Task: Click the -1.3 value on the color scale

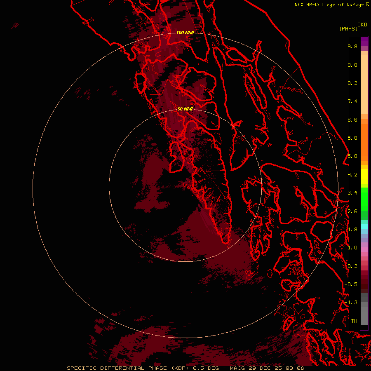Action: point(351,303)
